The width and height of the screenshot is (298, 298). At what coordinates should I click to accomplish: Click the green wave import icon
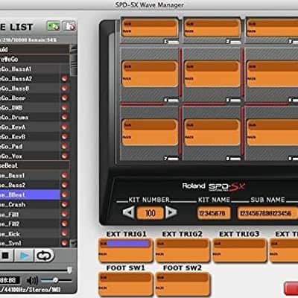coord(54,26)
